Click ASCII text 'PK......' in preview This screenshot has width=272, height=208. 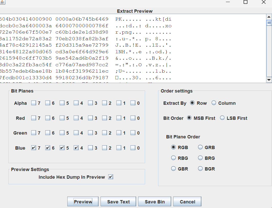tap(128, 19)
